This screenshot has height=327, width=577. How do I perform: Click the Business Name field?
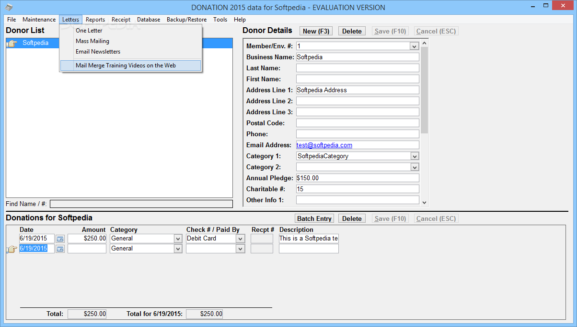[358, 57]
